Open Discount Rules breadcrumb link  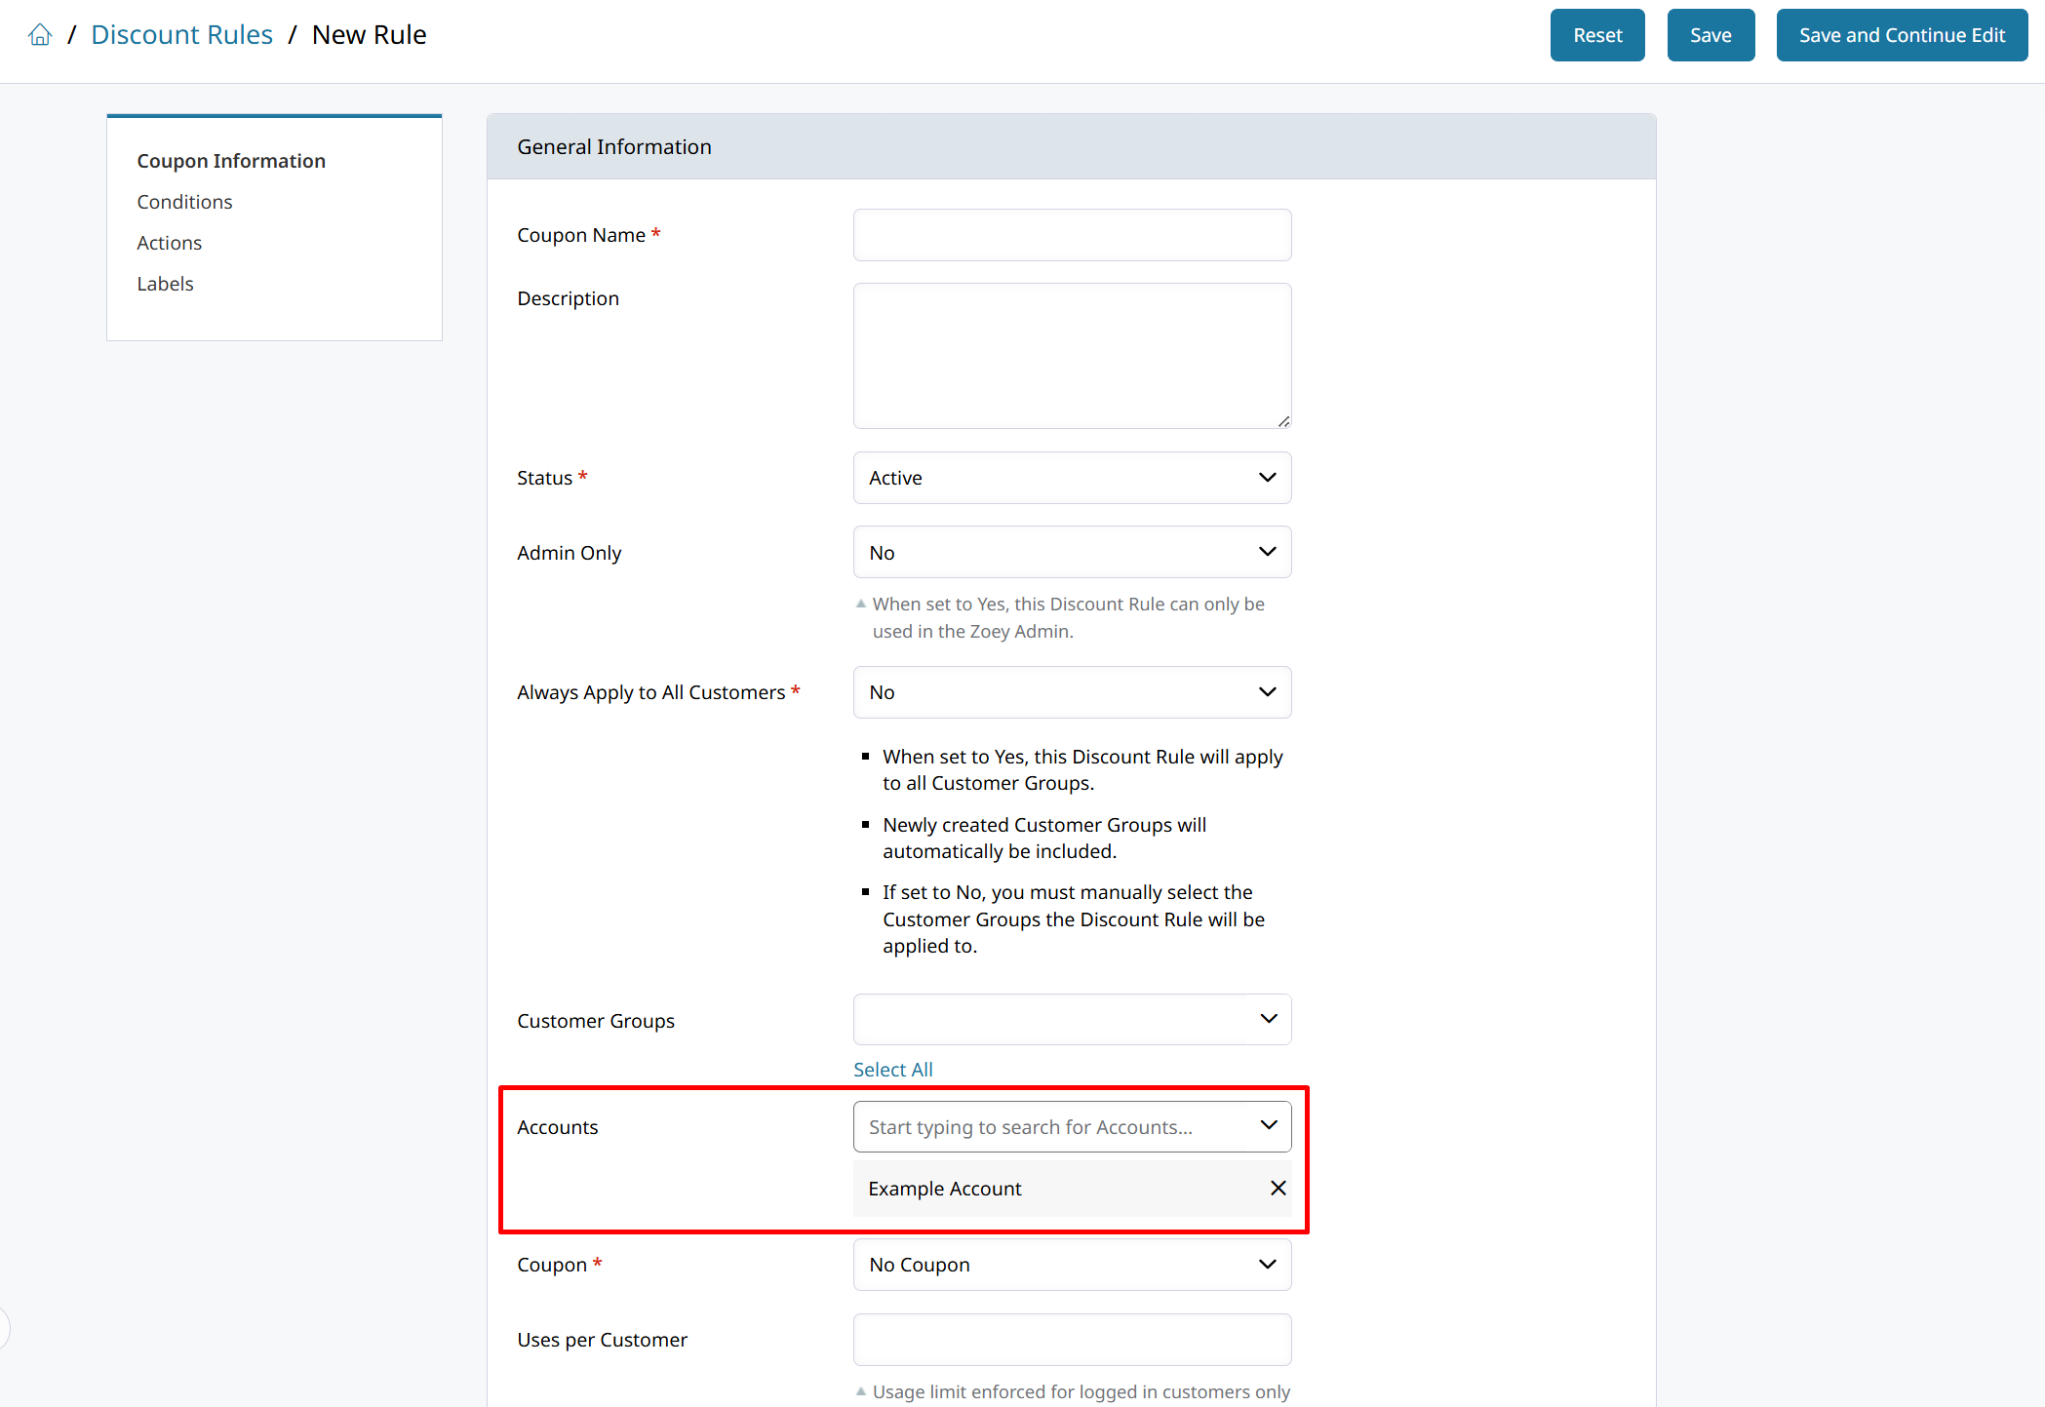pyautogui.click(x=181, y=35)
